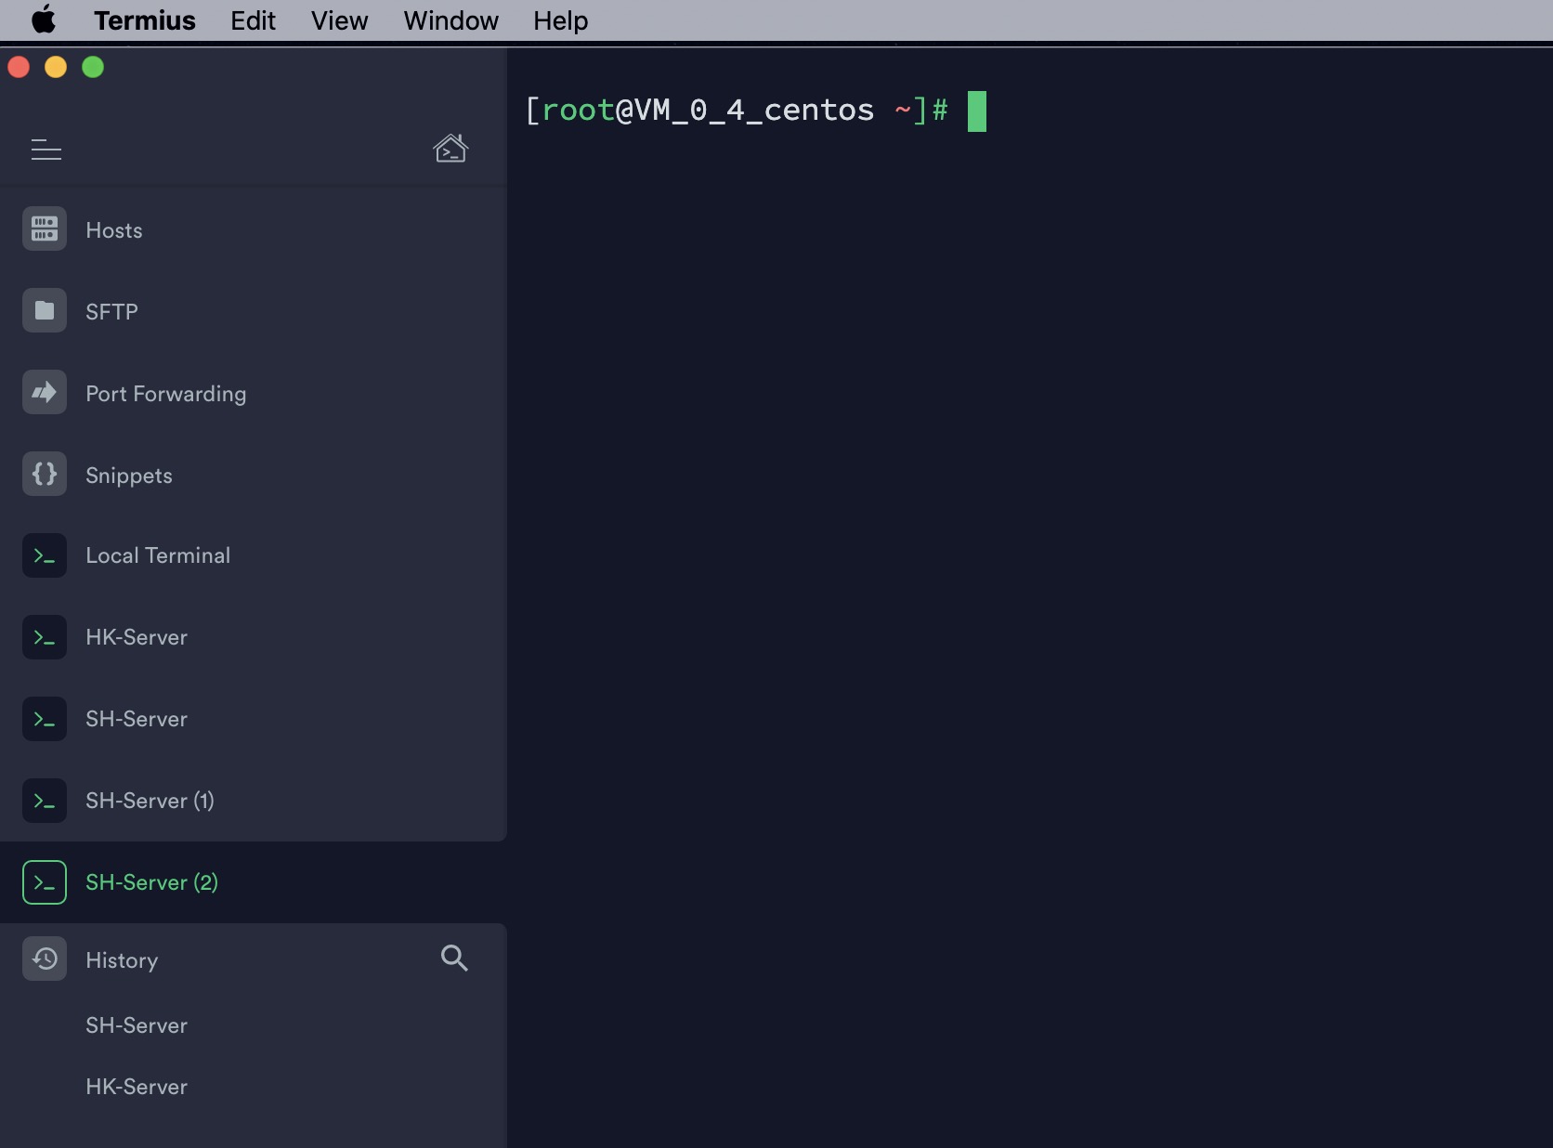Screen dimensions: 1553x1148
Task: Click the SH-Server (2) active terminal icon
Action: (45, 882)
